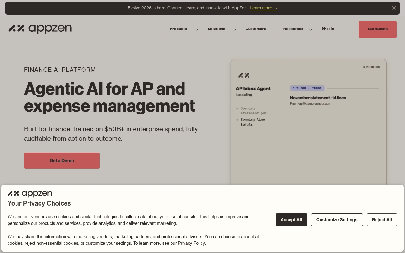The height and width of the screenshot is (253, 405).
Task: Close the Evolve 2026 announcement banner
Action: [394, 8]
